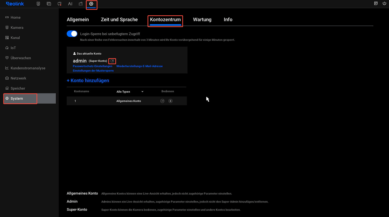389x217 pixels.
Task: Switch to the Wartung tab
Action: point(202,20)
